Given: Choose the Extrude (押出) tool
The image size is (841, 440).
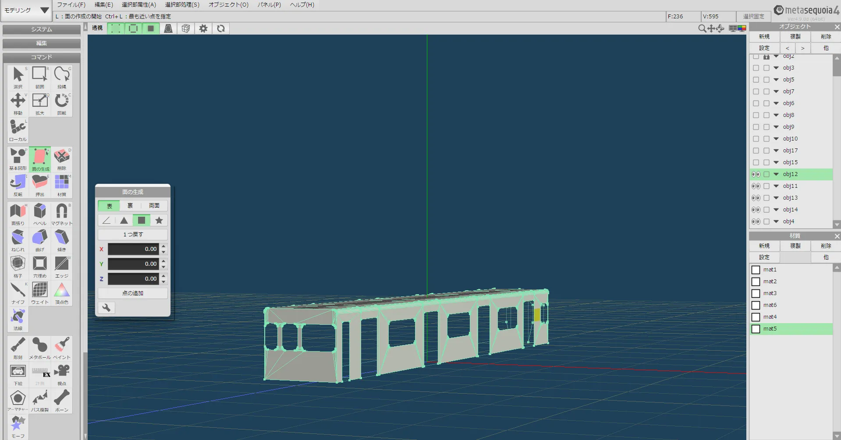Looking at the screenshot, I should click(39, 185).
